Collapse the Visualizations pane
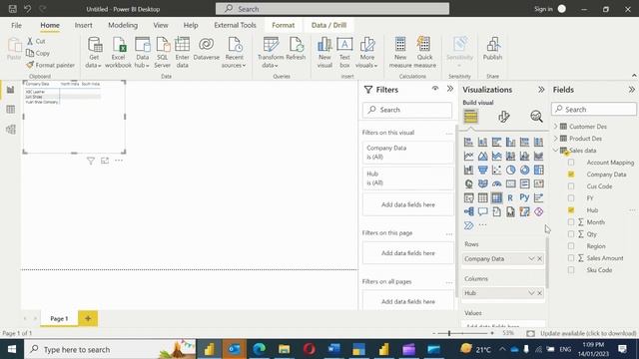The image size is (639, 359). (x=541, y=90)
